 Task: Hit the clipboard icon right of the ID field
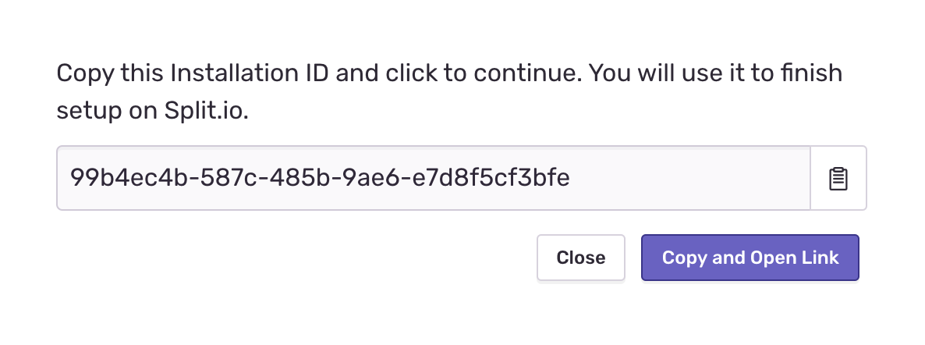838,179
